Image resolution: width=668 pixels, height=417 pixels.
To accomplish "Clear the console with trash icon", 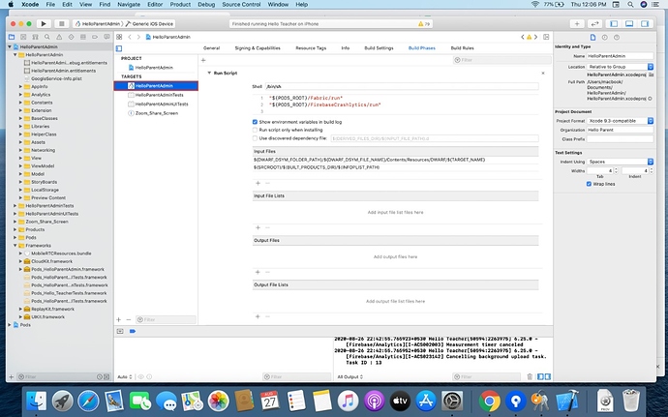I will [x=530, y=377].
